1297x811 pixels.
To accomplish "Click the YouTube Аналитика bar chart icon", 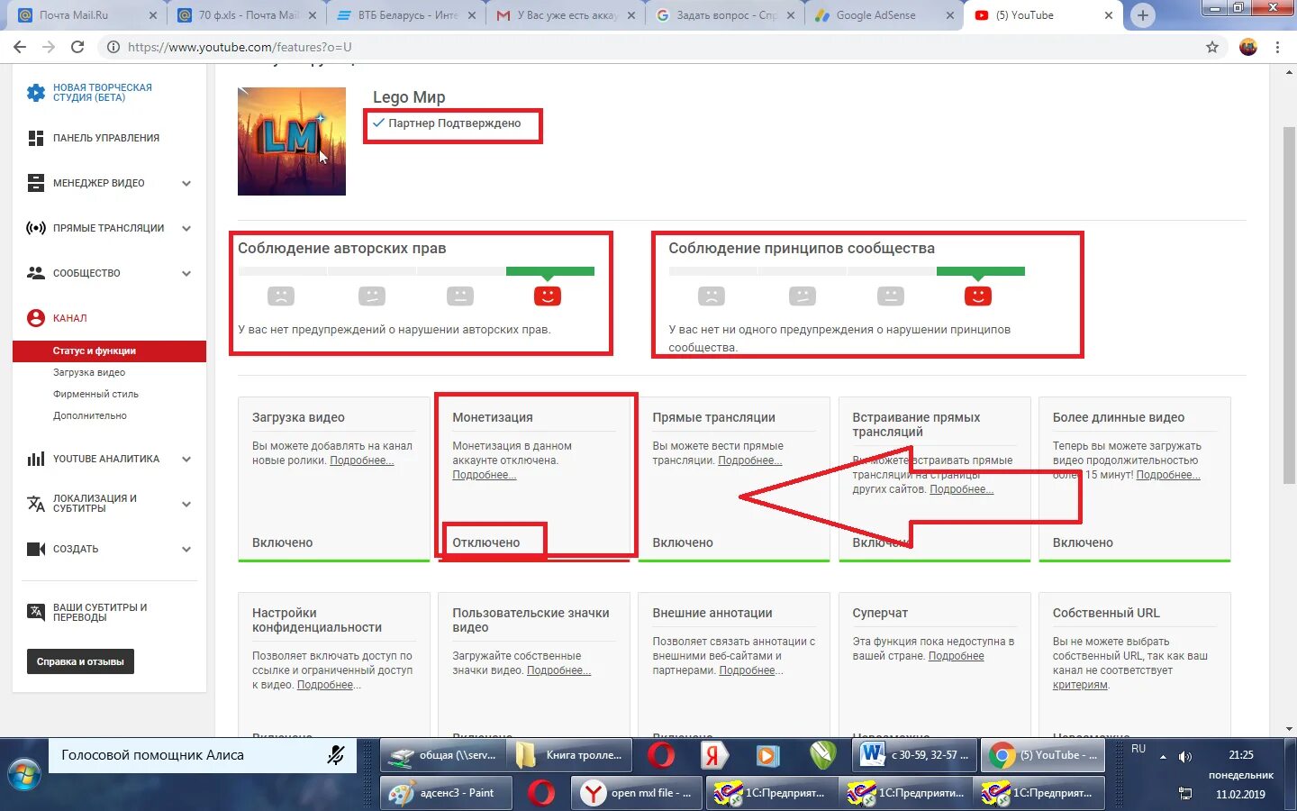I will coord(36,459).
